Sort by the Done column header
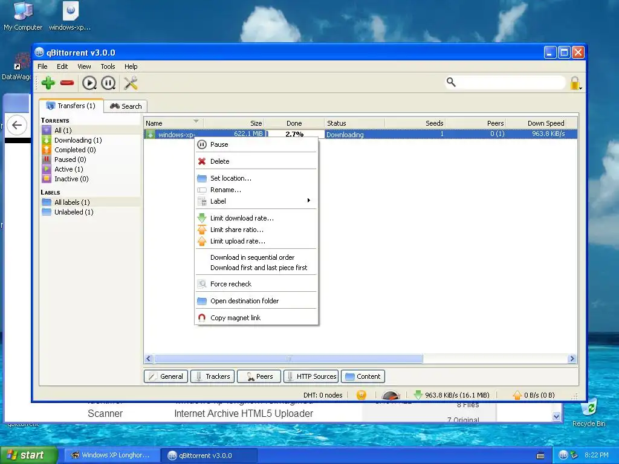Image resolution: width=619 pixels, height=464 pixels. (x=294, y=123)
